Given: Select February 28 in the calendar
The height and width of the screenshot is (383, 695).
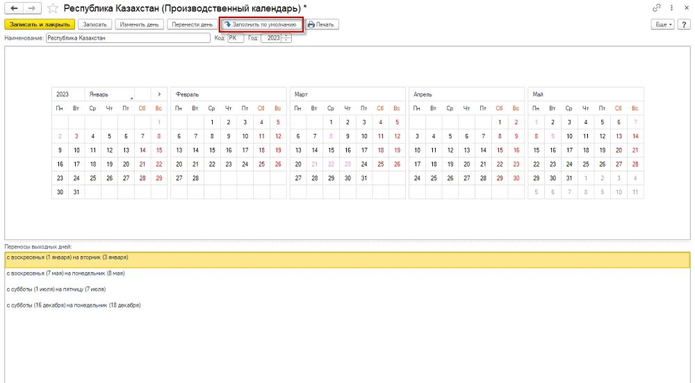Looking at the screenshot, I should [195, 178].
